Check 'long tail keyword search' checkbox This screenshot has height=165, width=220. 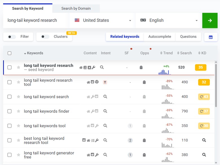coord(9,97)
